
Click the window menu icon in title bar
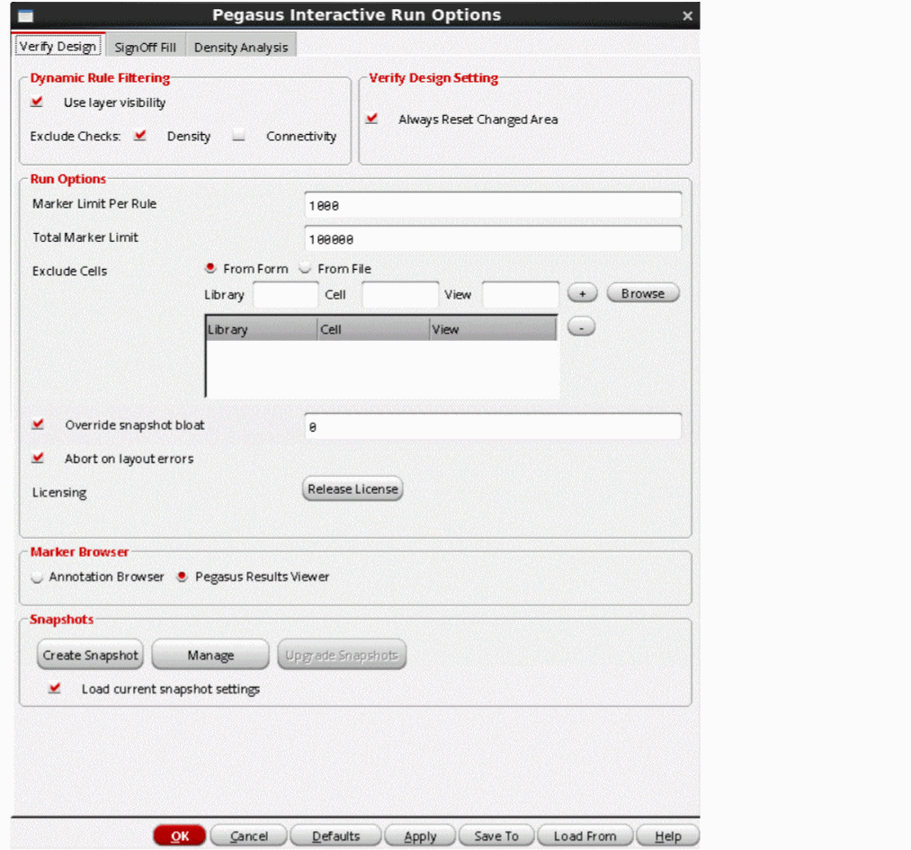[x=26, y=15]
